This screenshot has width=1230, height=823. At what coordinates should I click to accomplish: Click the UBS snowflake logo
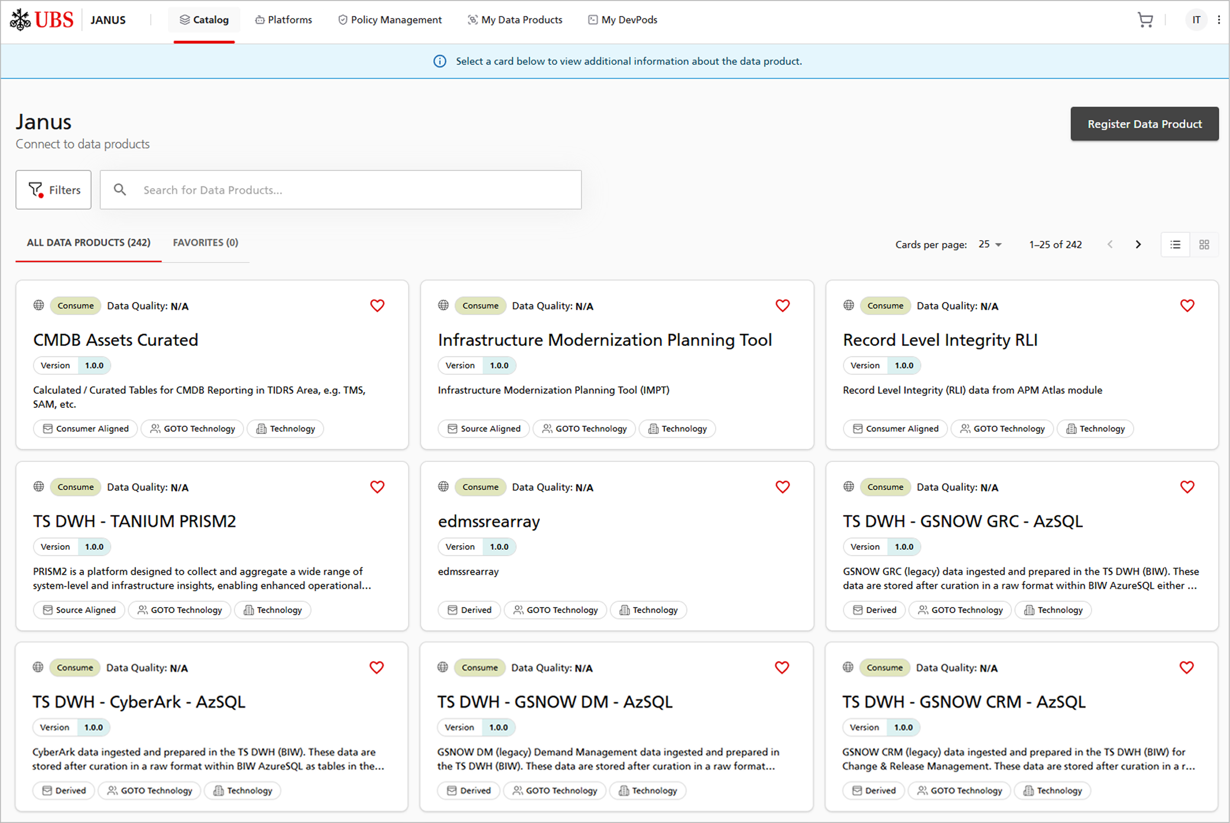click(21, 20)
